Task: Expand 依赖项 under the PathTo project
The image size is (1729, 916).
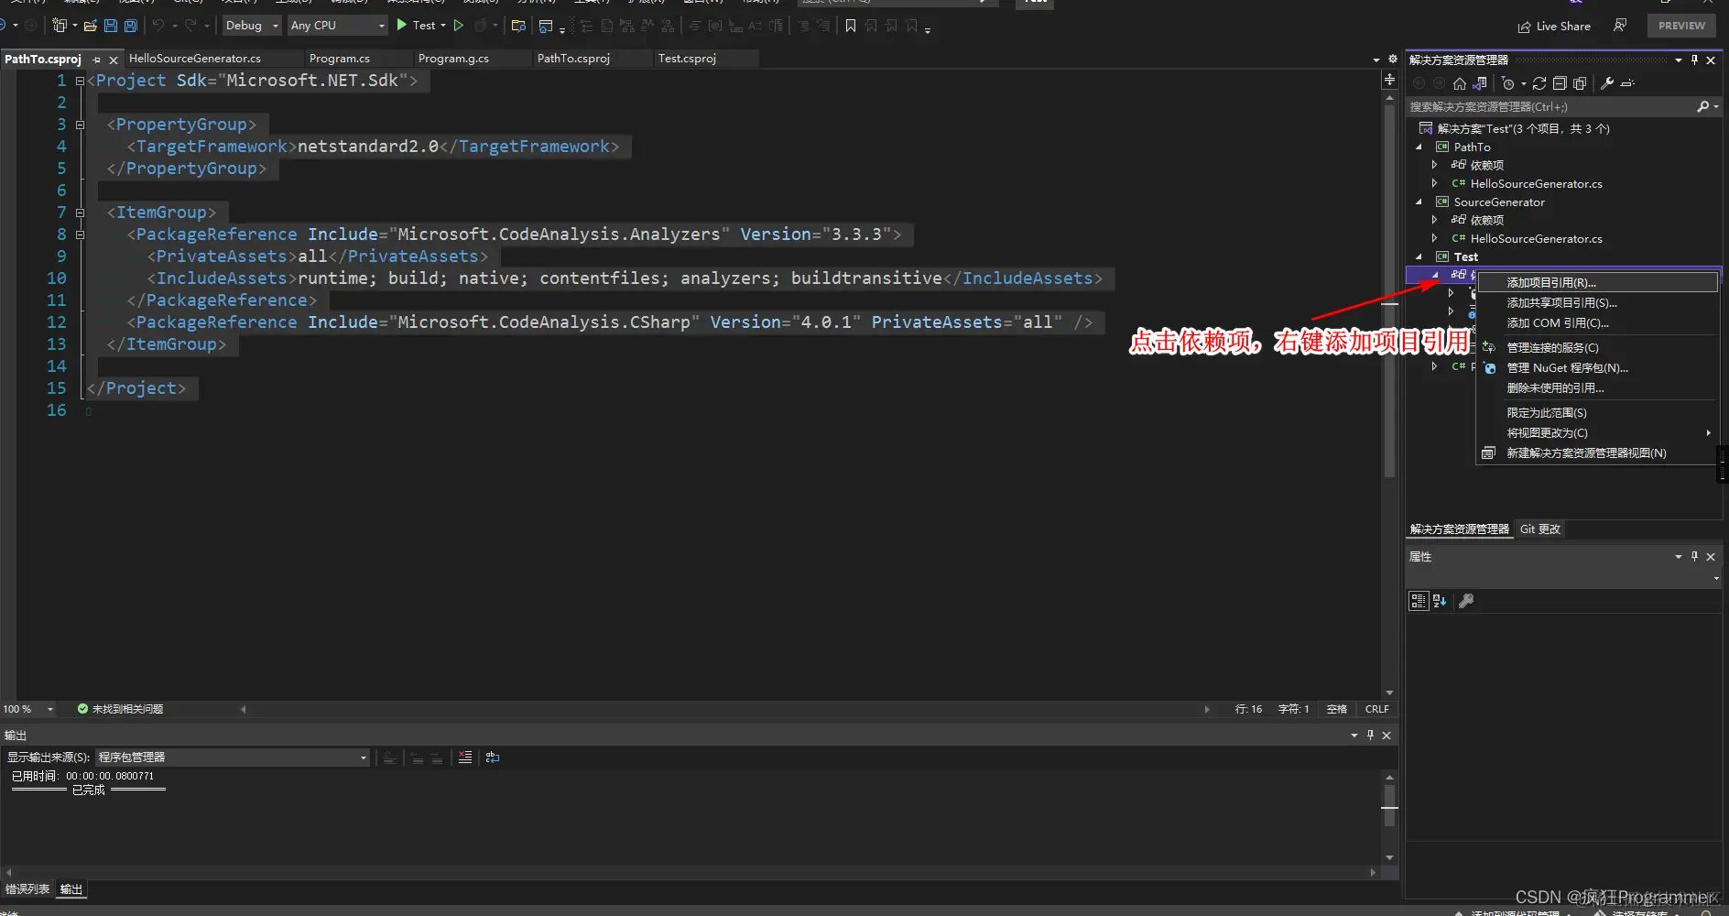Action: coord(1435,166)
